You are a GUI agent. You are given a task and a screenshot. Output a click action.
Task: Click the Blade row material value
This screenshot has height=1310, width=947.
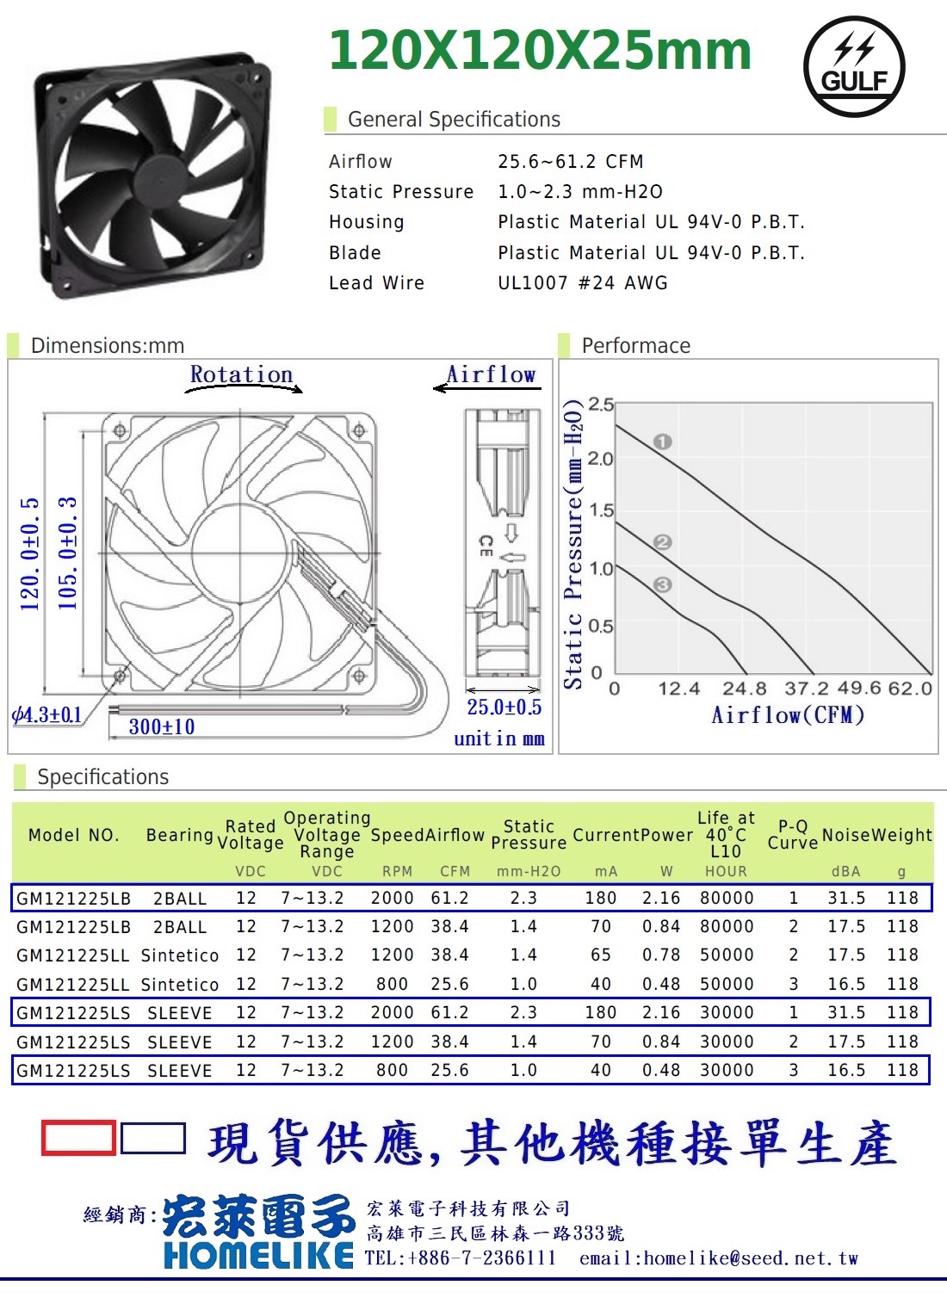point(651,253)
